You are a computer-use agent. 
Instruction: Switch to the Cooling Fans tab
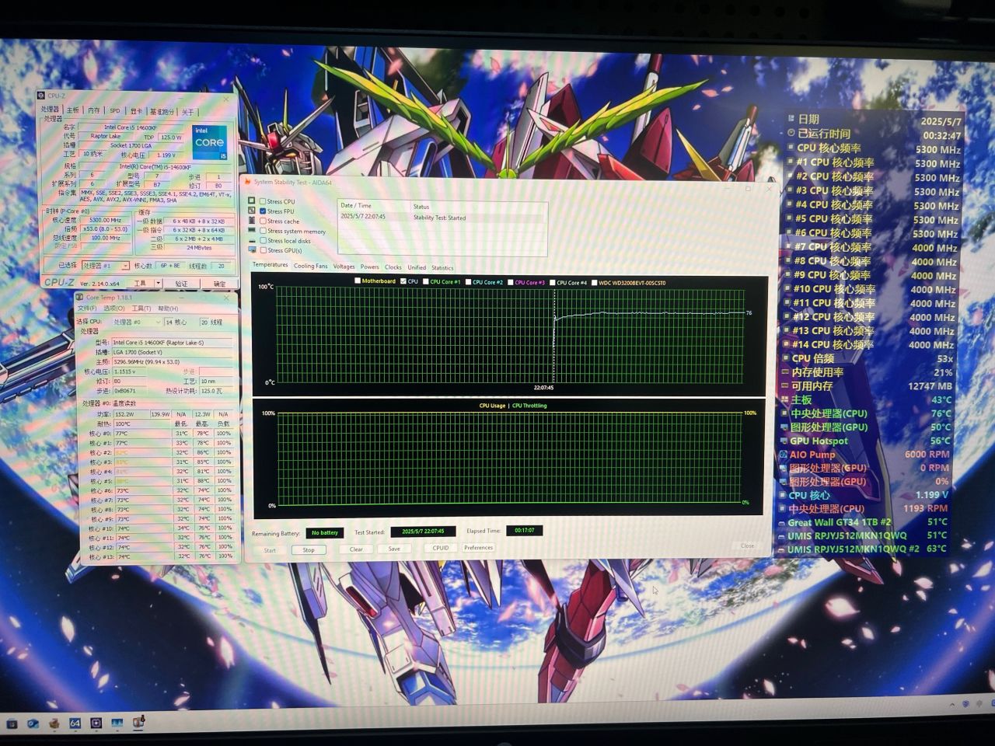[310, 267]
